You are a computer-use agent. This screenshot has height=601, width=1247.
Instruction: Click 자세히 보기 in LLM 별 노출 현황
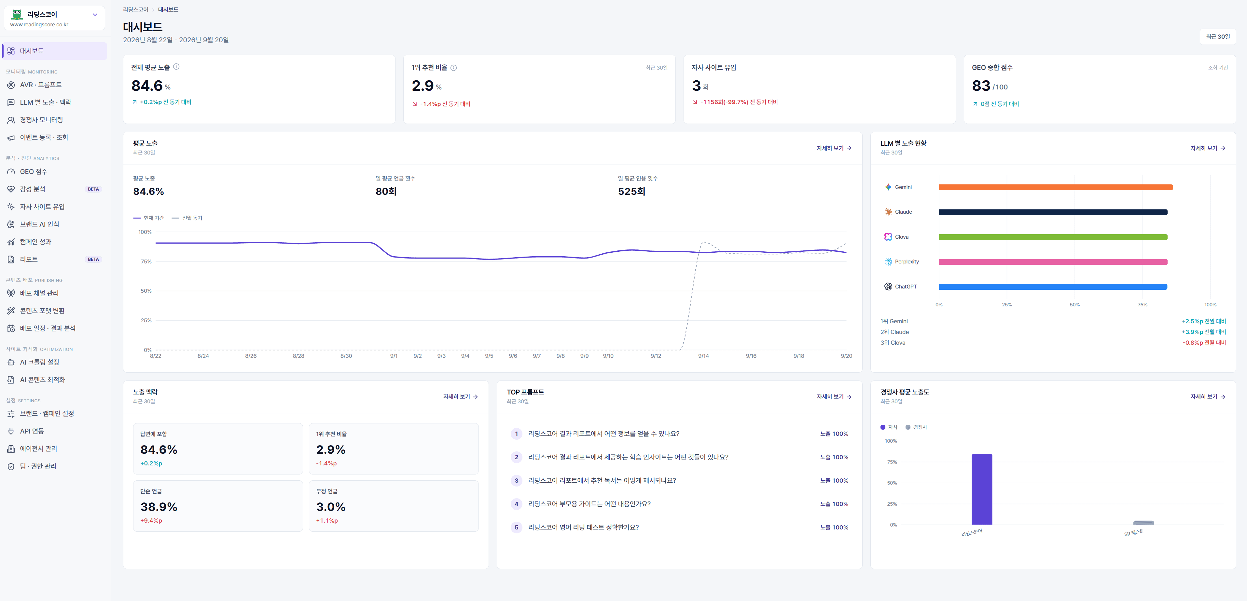1208,148
